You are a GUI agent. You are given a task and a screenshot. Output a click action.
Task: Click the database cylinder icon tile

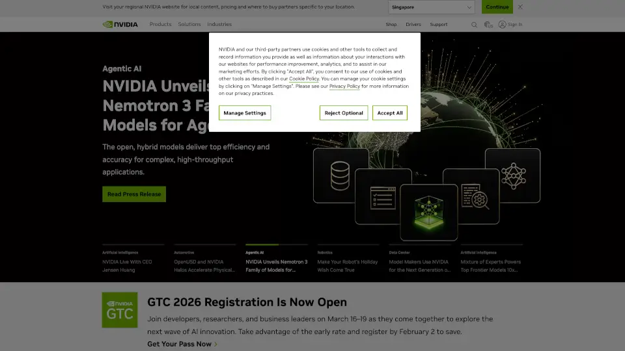pos(340,175)
